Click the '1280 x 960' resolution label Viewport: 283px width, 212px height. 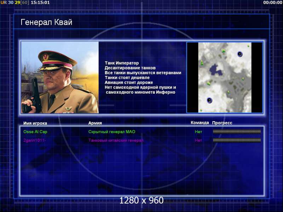tap(141, 200)
